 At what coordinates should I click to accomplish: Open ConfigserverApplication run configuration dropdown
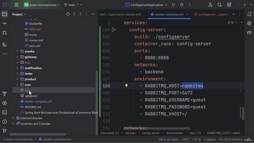146,5
